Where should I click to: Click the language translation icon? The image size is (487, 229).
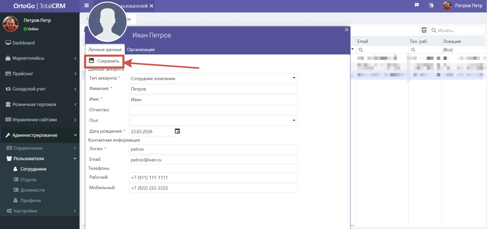click(431, 5)
